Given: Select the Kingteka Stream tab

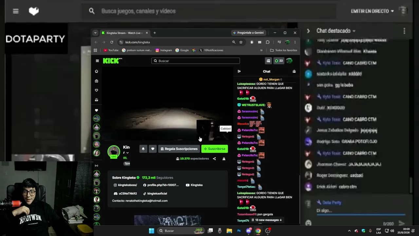Looking at the screenshot, I should (x=124, y=33).
